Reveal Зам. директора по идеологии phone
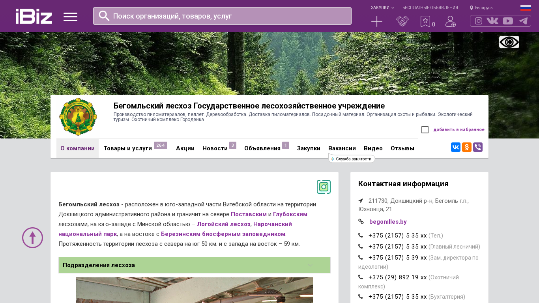Viewport: 539px width, 303px height. 398,258
